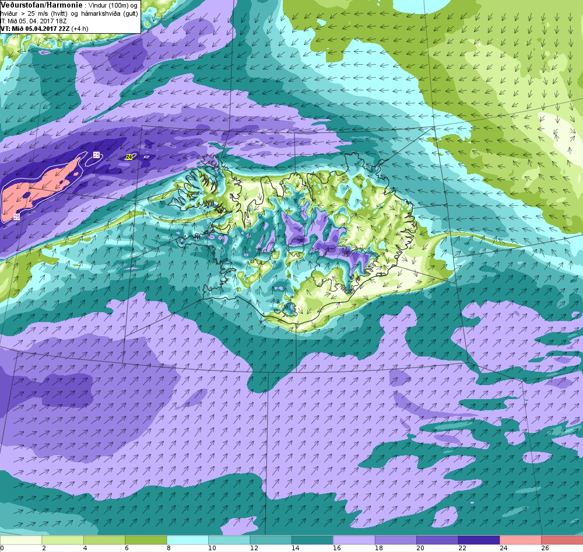This screenshot has height=552, width=583.
Task: Pick the olive green 6–8 m/s legend swatch
Action: click(146, 540)
